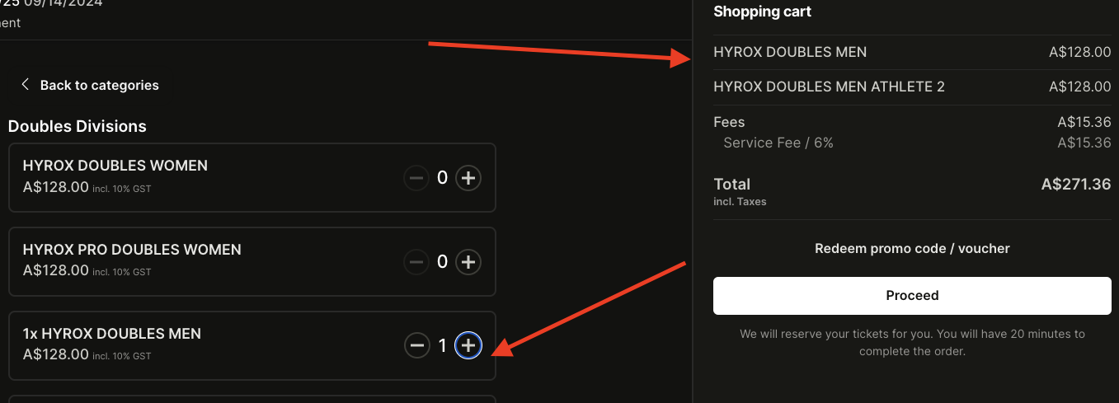Add another HYROX DOUBLES MEN ticket
This screenshot has height=403, width=1119.
pyautogui.click(x=468, y=345)
